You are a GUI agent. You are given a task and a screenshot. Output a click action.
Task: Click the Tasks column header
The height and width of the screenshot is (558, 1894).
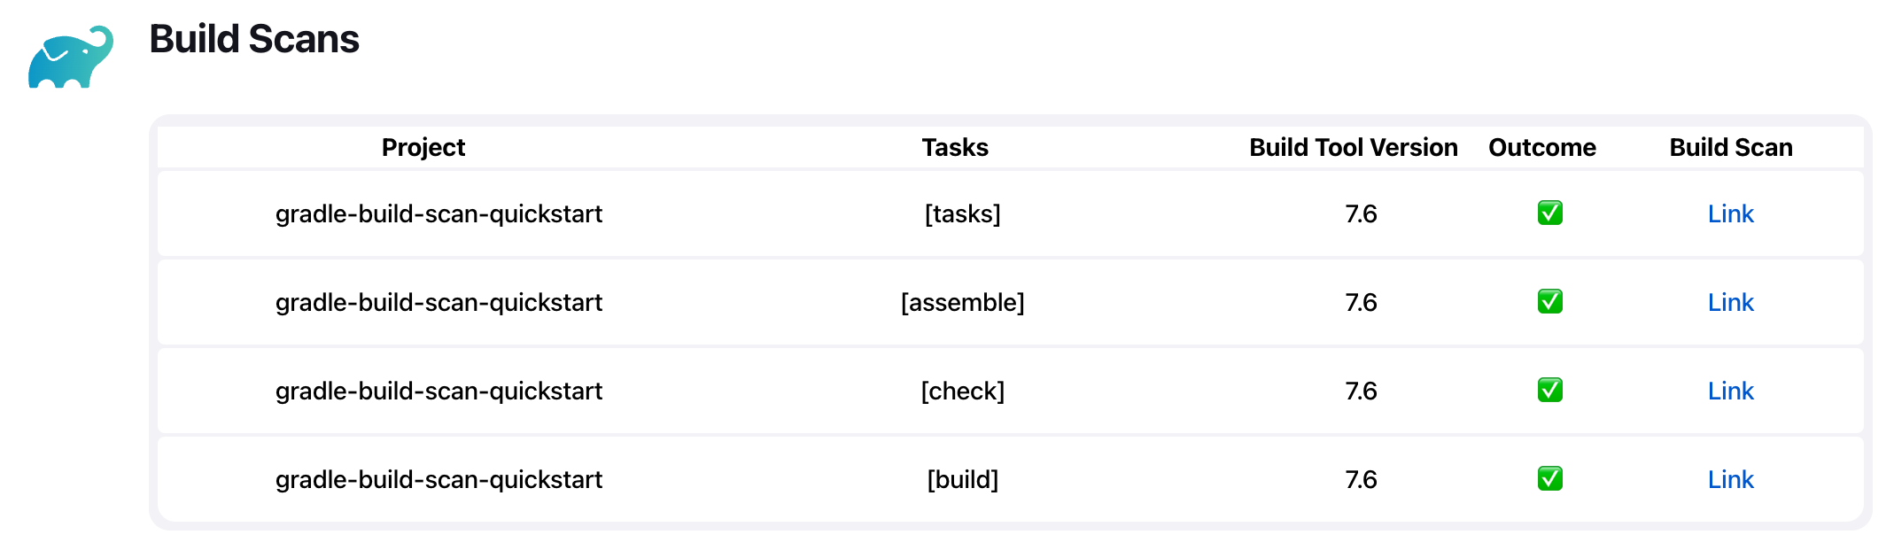(955, 147)
